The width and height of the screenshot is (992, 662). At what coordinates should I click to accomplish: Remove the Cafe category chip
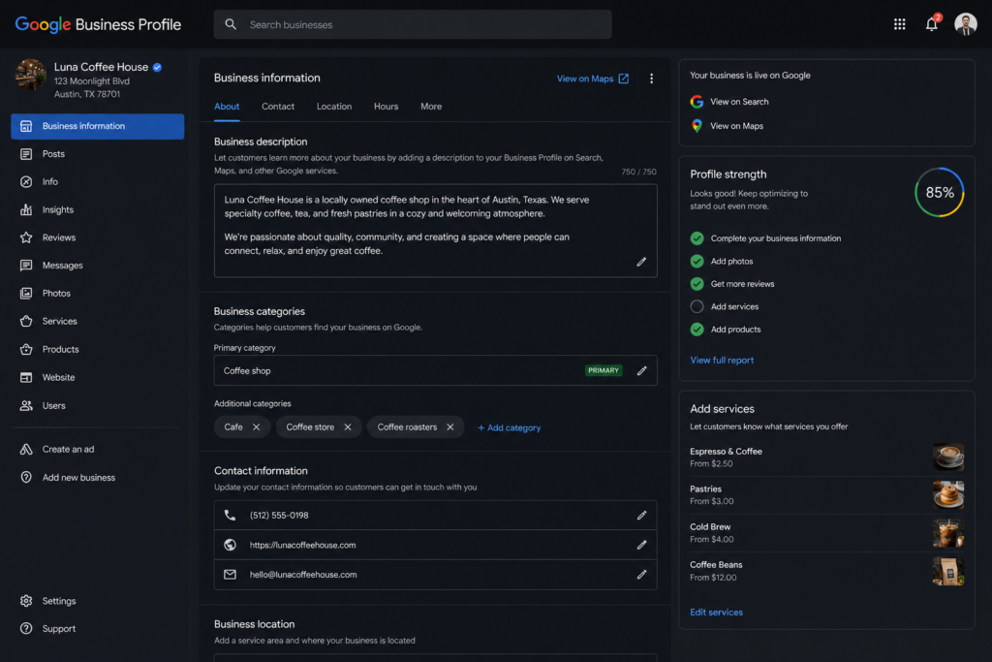(256, 427)
